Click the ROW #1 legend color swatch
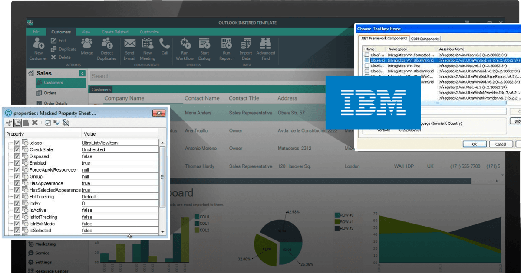Viewport: 521px width, 273px height. [337, 221]
